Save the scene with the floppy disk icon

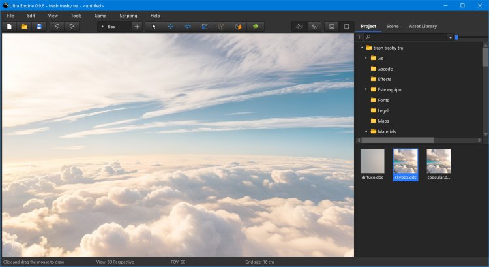[39, 27]
